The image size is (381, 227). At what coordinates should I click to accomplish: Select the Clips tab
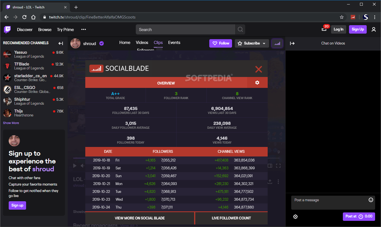pyautogui.click(x=158, y=43)
